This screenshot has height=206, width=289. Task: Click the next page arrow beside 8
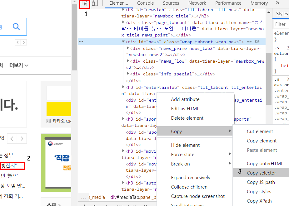pyautogui.click(x=22, y=138)
